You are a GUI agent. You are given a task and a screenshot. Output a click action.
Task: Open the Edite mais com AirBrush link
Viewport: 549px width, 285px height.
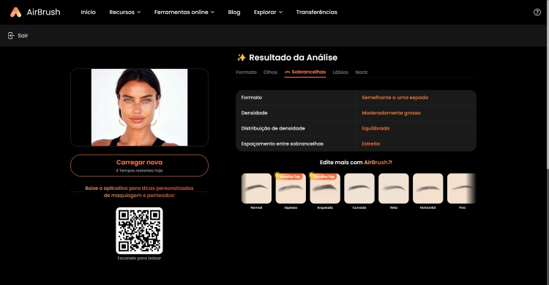pos(356,163)
